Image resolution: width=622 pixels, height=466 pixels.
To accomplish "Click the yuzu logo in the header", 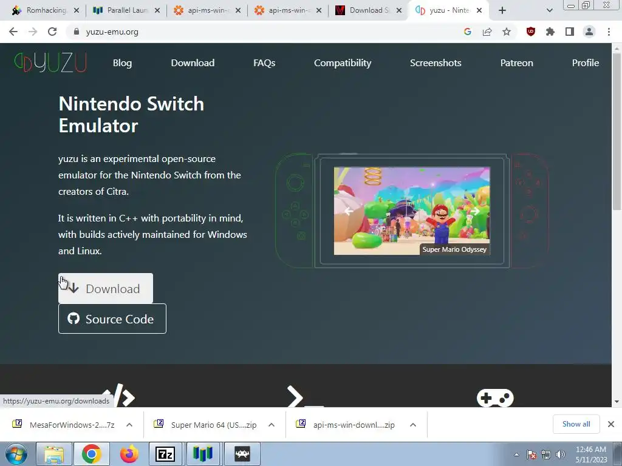I will (50, 62).
